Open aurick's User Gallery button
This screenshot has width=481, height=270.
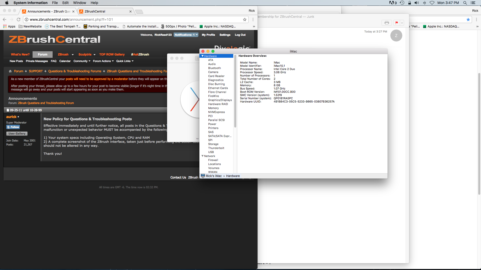pos(17,133)
